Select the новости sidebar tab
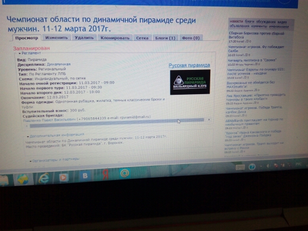The image size is (308, 231). click(x=236, y=21)
